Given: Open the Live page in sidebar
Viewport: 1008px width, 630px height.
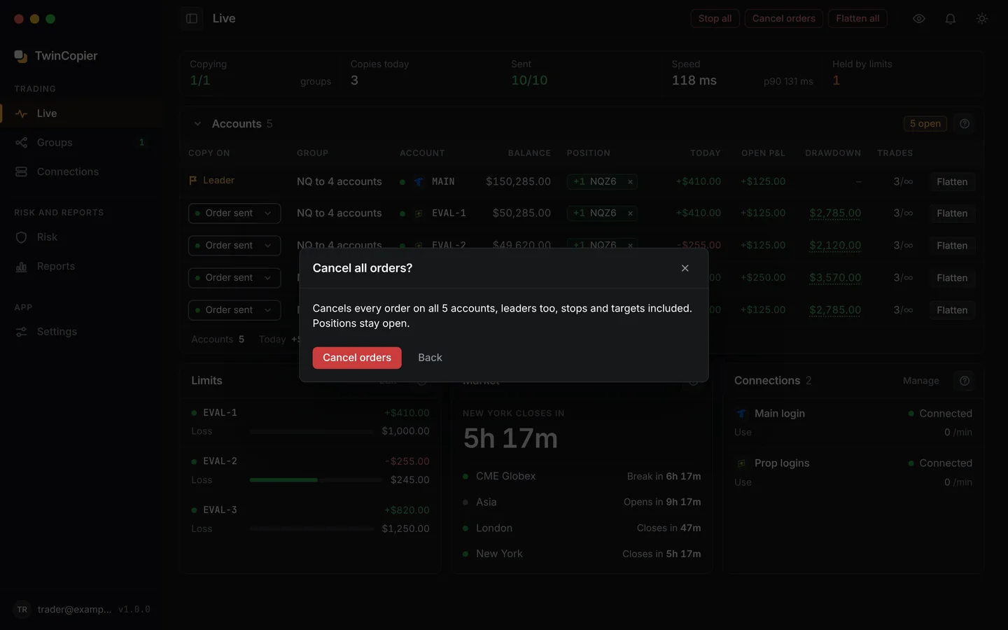Looking at the screenshot, I should pyautogui.click(x=83, y=113).
